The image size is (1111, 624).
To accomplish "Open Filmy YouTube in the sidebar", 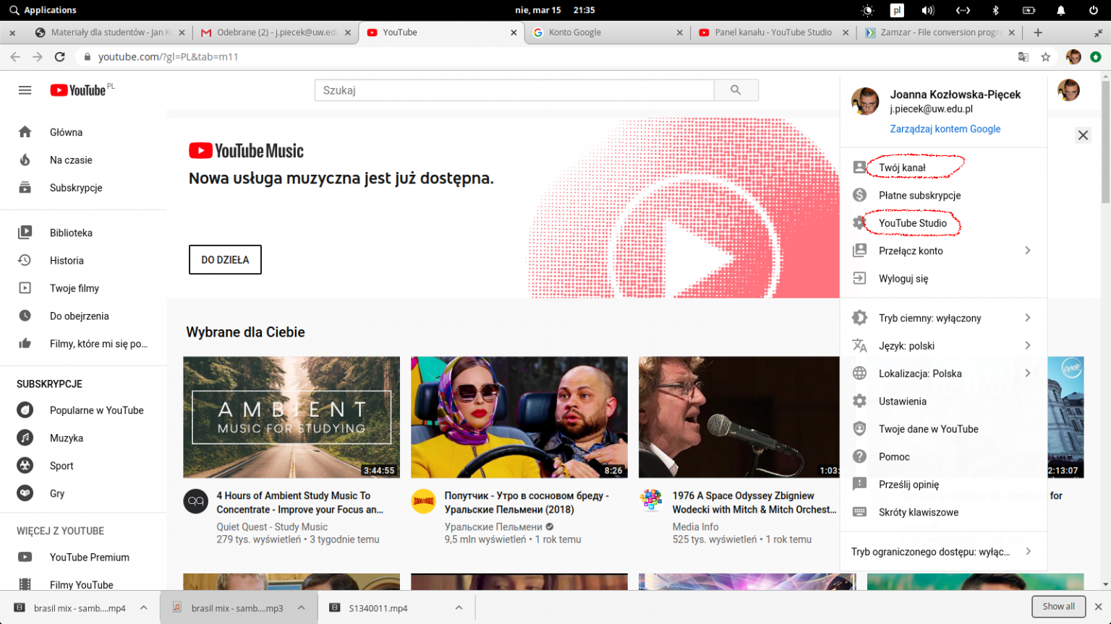I will [x=84, y=584].
